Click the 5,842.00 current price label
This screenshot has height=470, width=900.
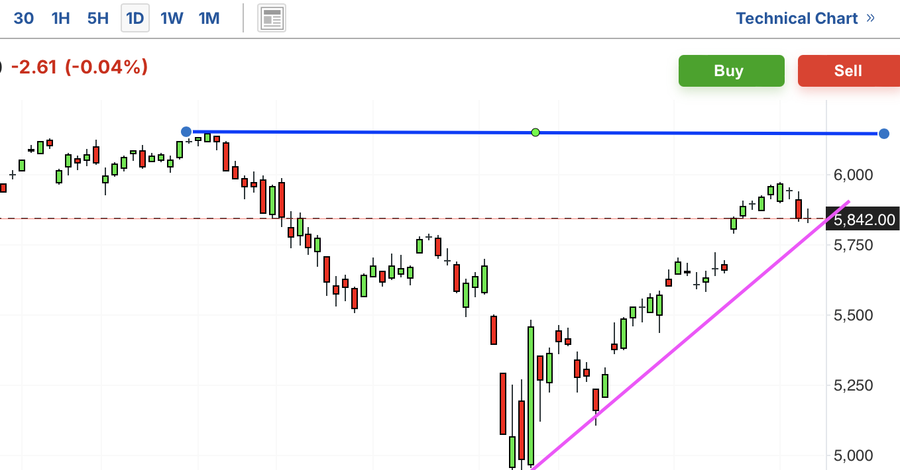coord(864,220)
